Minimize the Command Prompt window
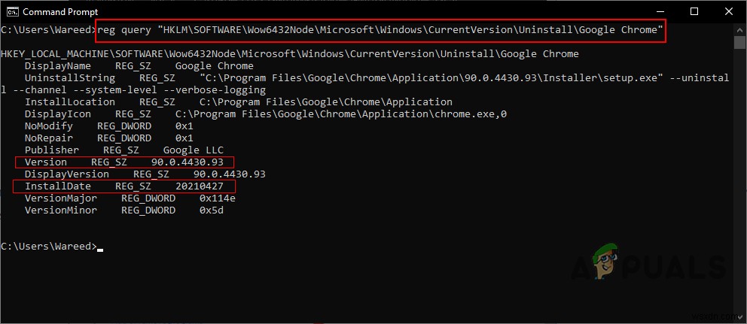The width and height of the screenshot is (747, 324). (659, 11)
